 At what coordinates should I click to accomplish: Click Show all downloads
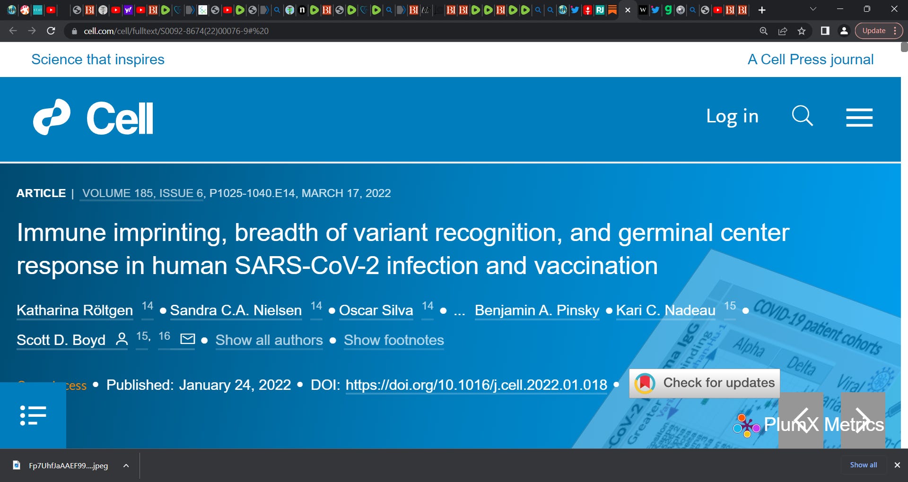(x=864, y=465)
